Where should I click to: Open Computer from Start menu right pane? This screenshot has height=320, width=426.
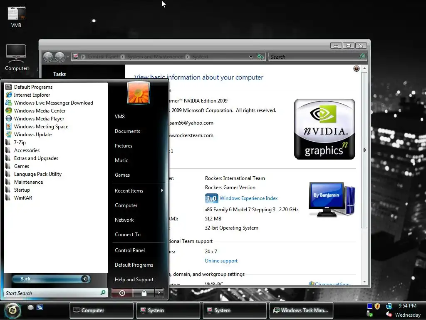point(126,205)
